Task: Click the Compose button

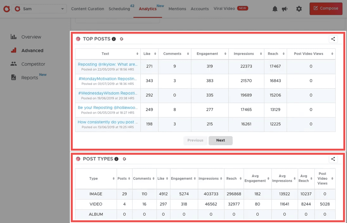Action: (x=326, y=9)
